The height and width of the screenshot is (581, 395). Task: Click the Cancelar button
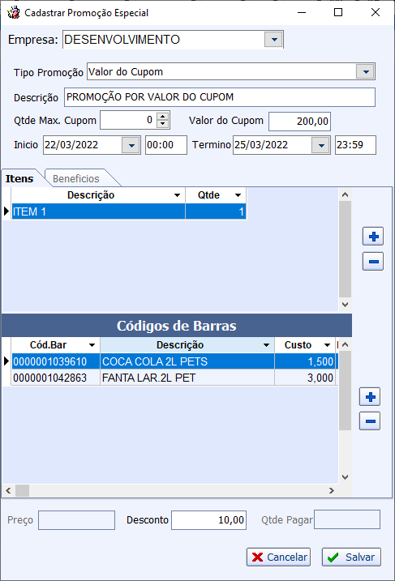pos(278,557)
